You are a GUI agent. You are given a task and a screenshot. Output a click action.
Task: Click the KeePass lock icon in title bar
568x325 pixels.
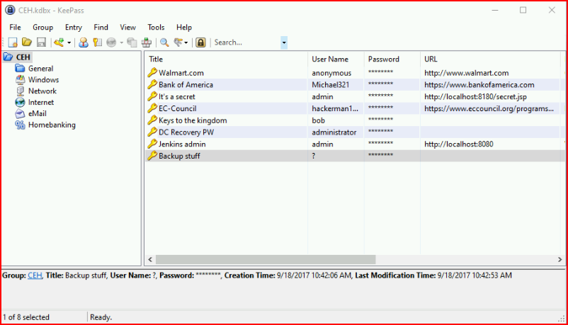pyautogui.click(x=10, y=10)
